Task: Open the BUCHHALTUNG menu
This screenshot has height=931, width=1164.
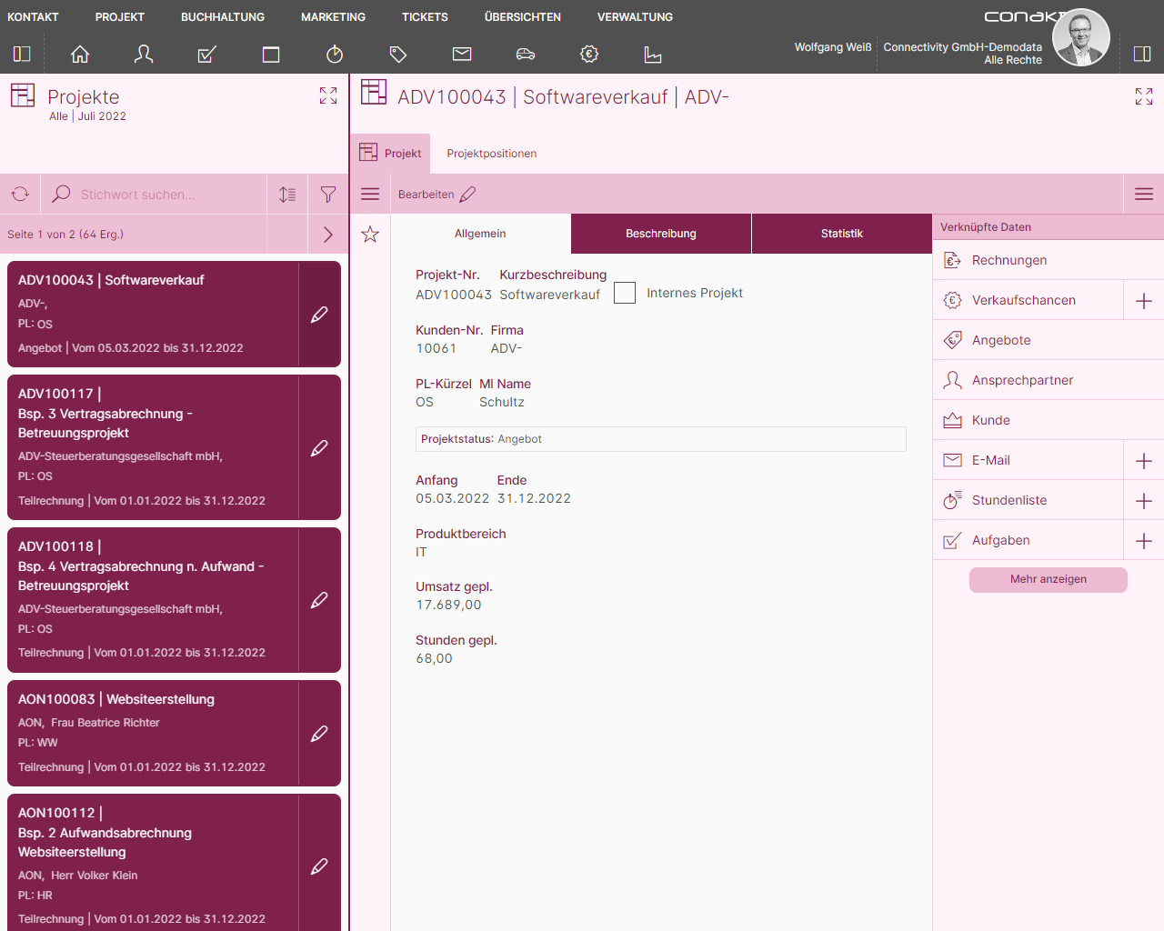Action: click(x=223, y=17)
